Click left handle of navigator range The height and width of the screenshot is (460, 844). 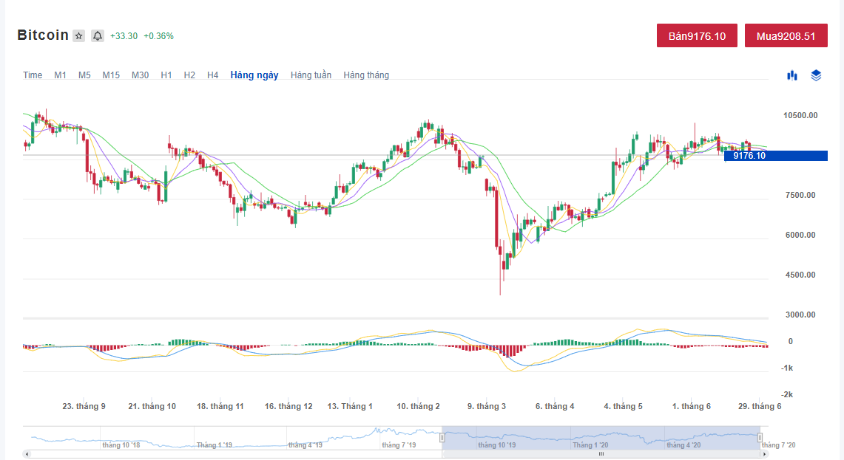pyautogui.click(x=442, y=438)
